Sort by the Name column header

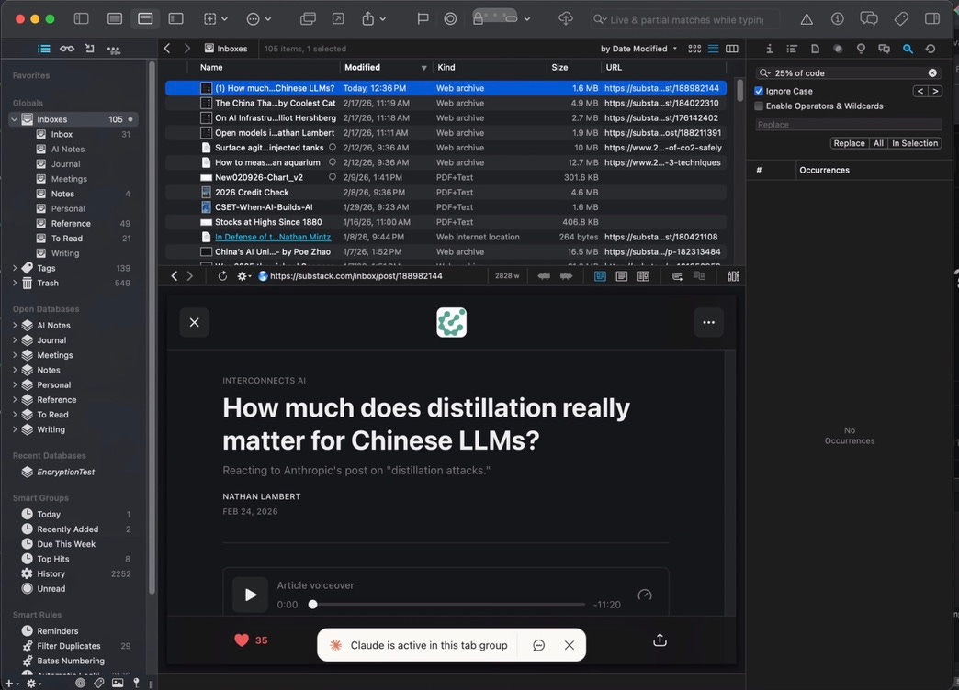point(211,68)
